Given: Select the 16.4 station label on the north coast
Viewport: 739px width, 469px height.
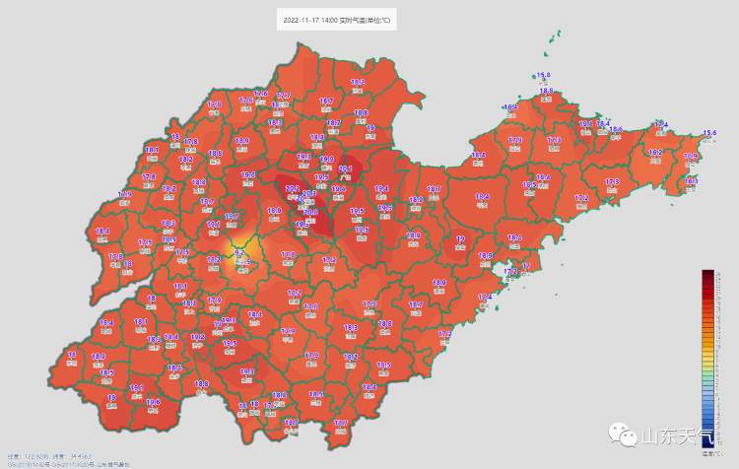Looking at the screenshot, I should coord(510,106).
